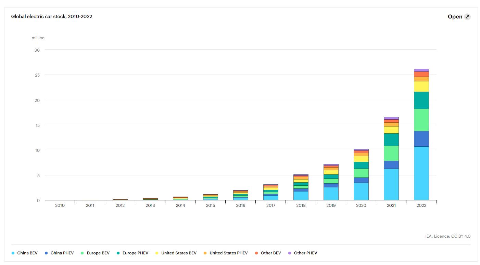Select Europe BEV segment of 2021 bar

coord(391,154)
